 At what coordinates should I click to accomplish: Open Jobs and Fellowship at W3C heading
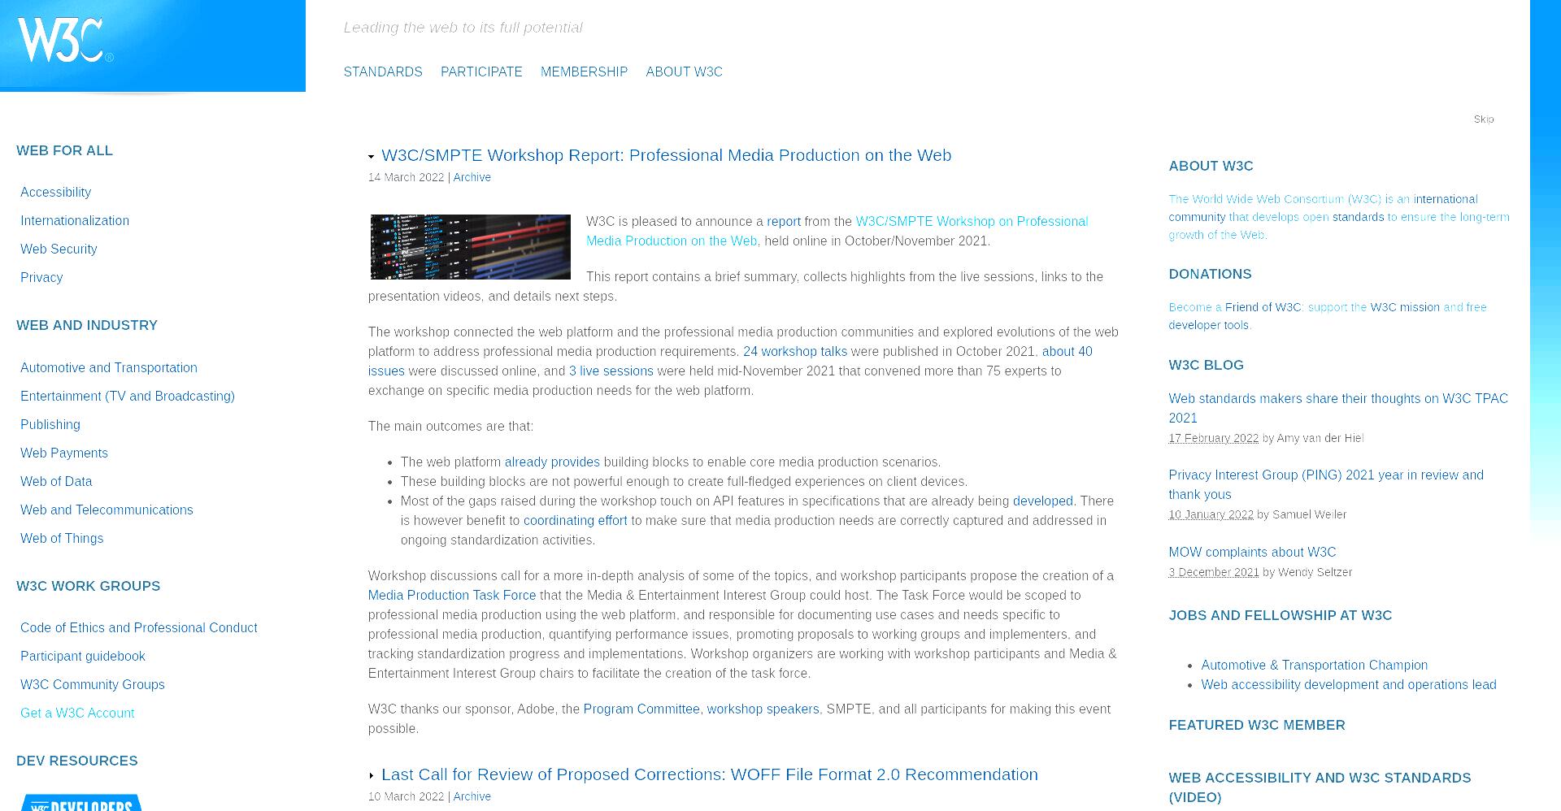click(1281, 615)
